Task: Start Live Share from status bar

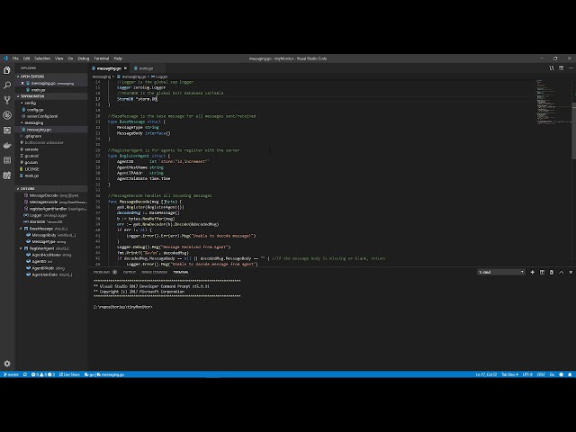Action: point(70,374)
